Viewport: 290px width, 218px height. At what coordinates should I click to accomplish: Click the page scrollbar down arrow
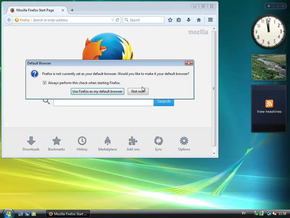coord(214,153)
